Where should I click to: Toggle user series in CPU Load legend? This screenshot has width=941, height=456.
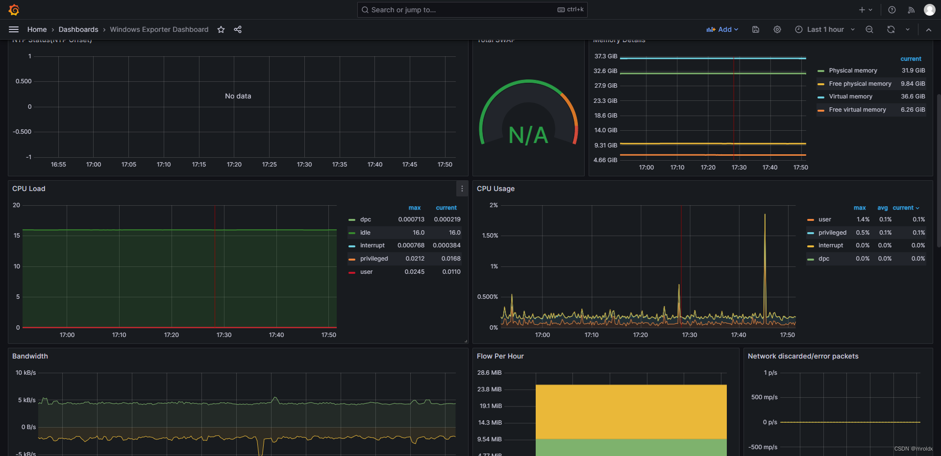pos(366,272)
